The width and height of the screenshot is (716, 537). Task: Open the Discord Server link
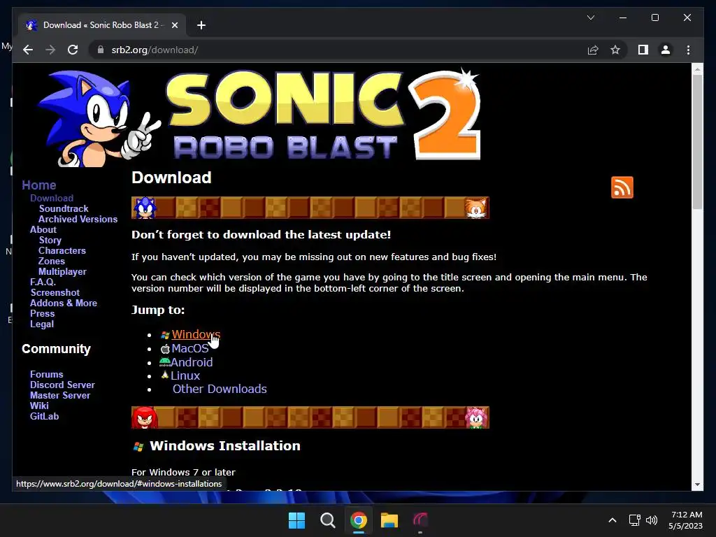62,385
